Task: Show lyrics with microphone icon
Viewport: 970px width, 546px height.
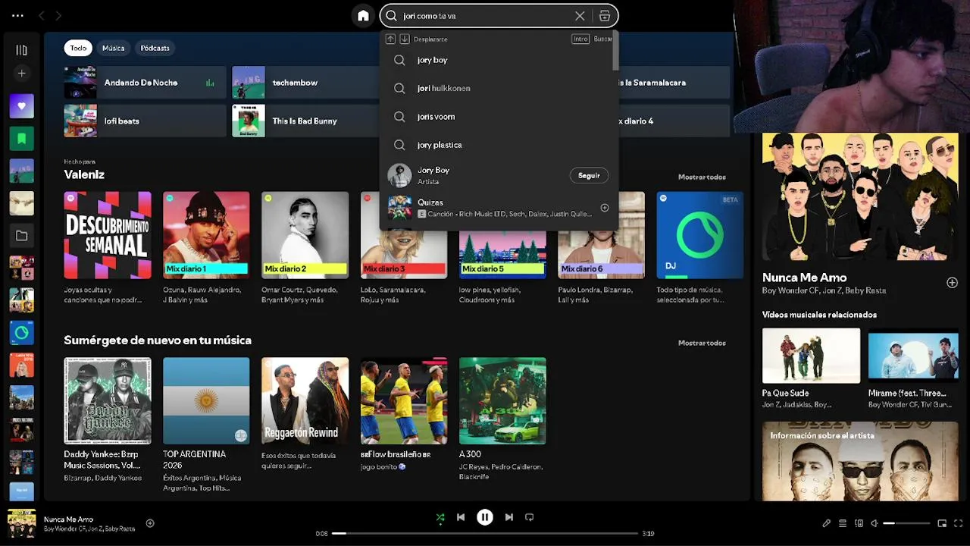Action: 827,523
